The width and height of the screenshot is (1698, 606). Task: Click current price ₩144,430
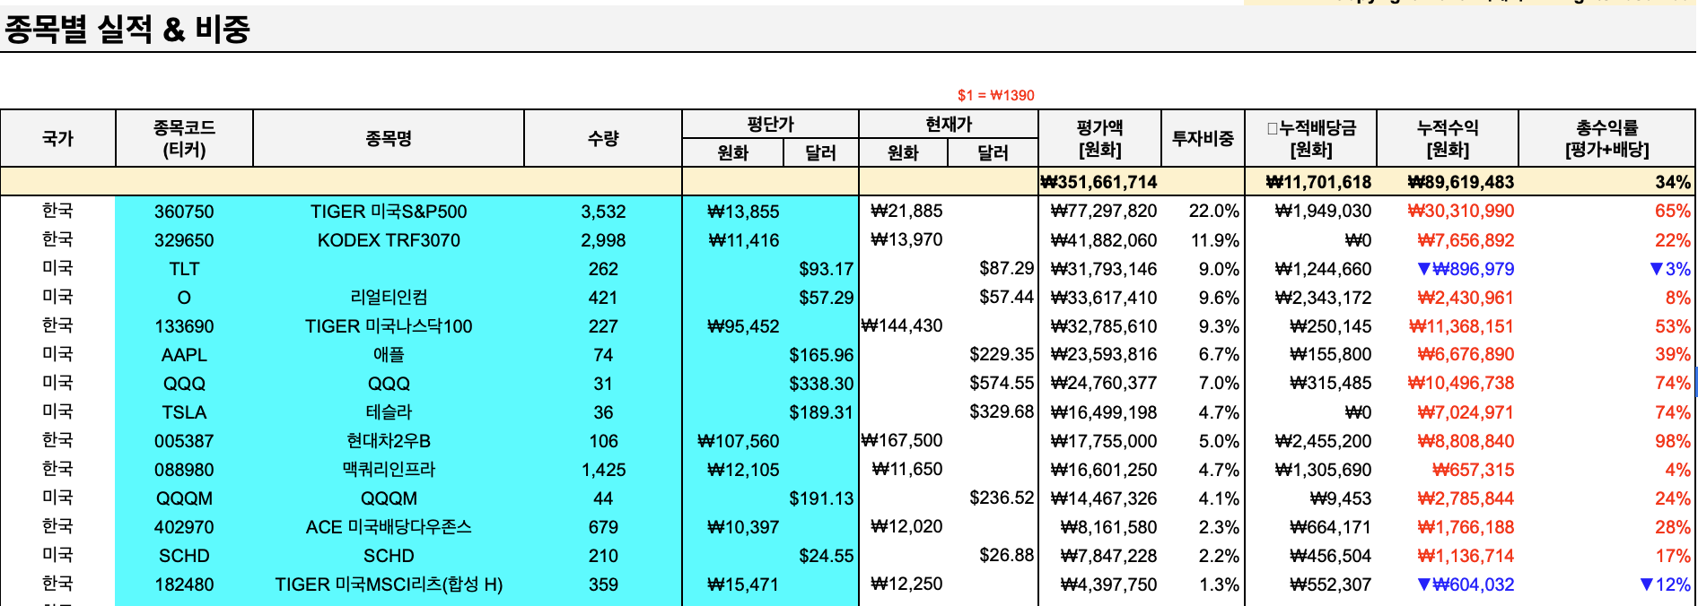click(x=902, y=325)
